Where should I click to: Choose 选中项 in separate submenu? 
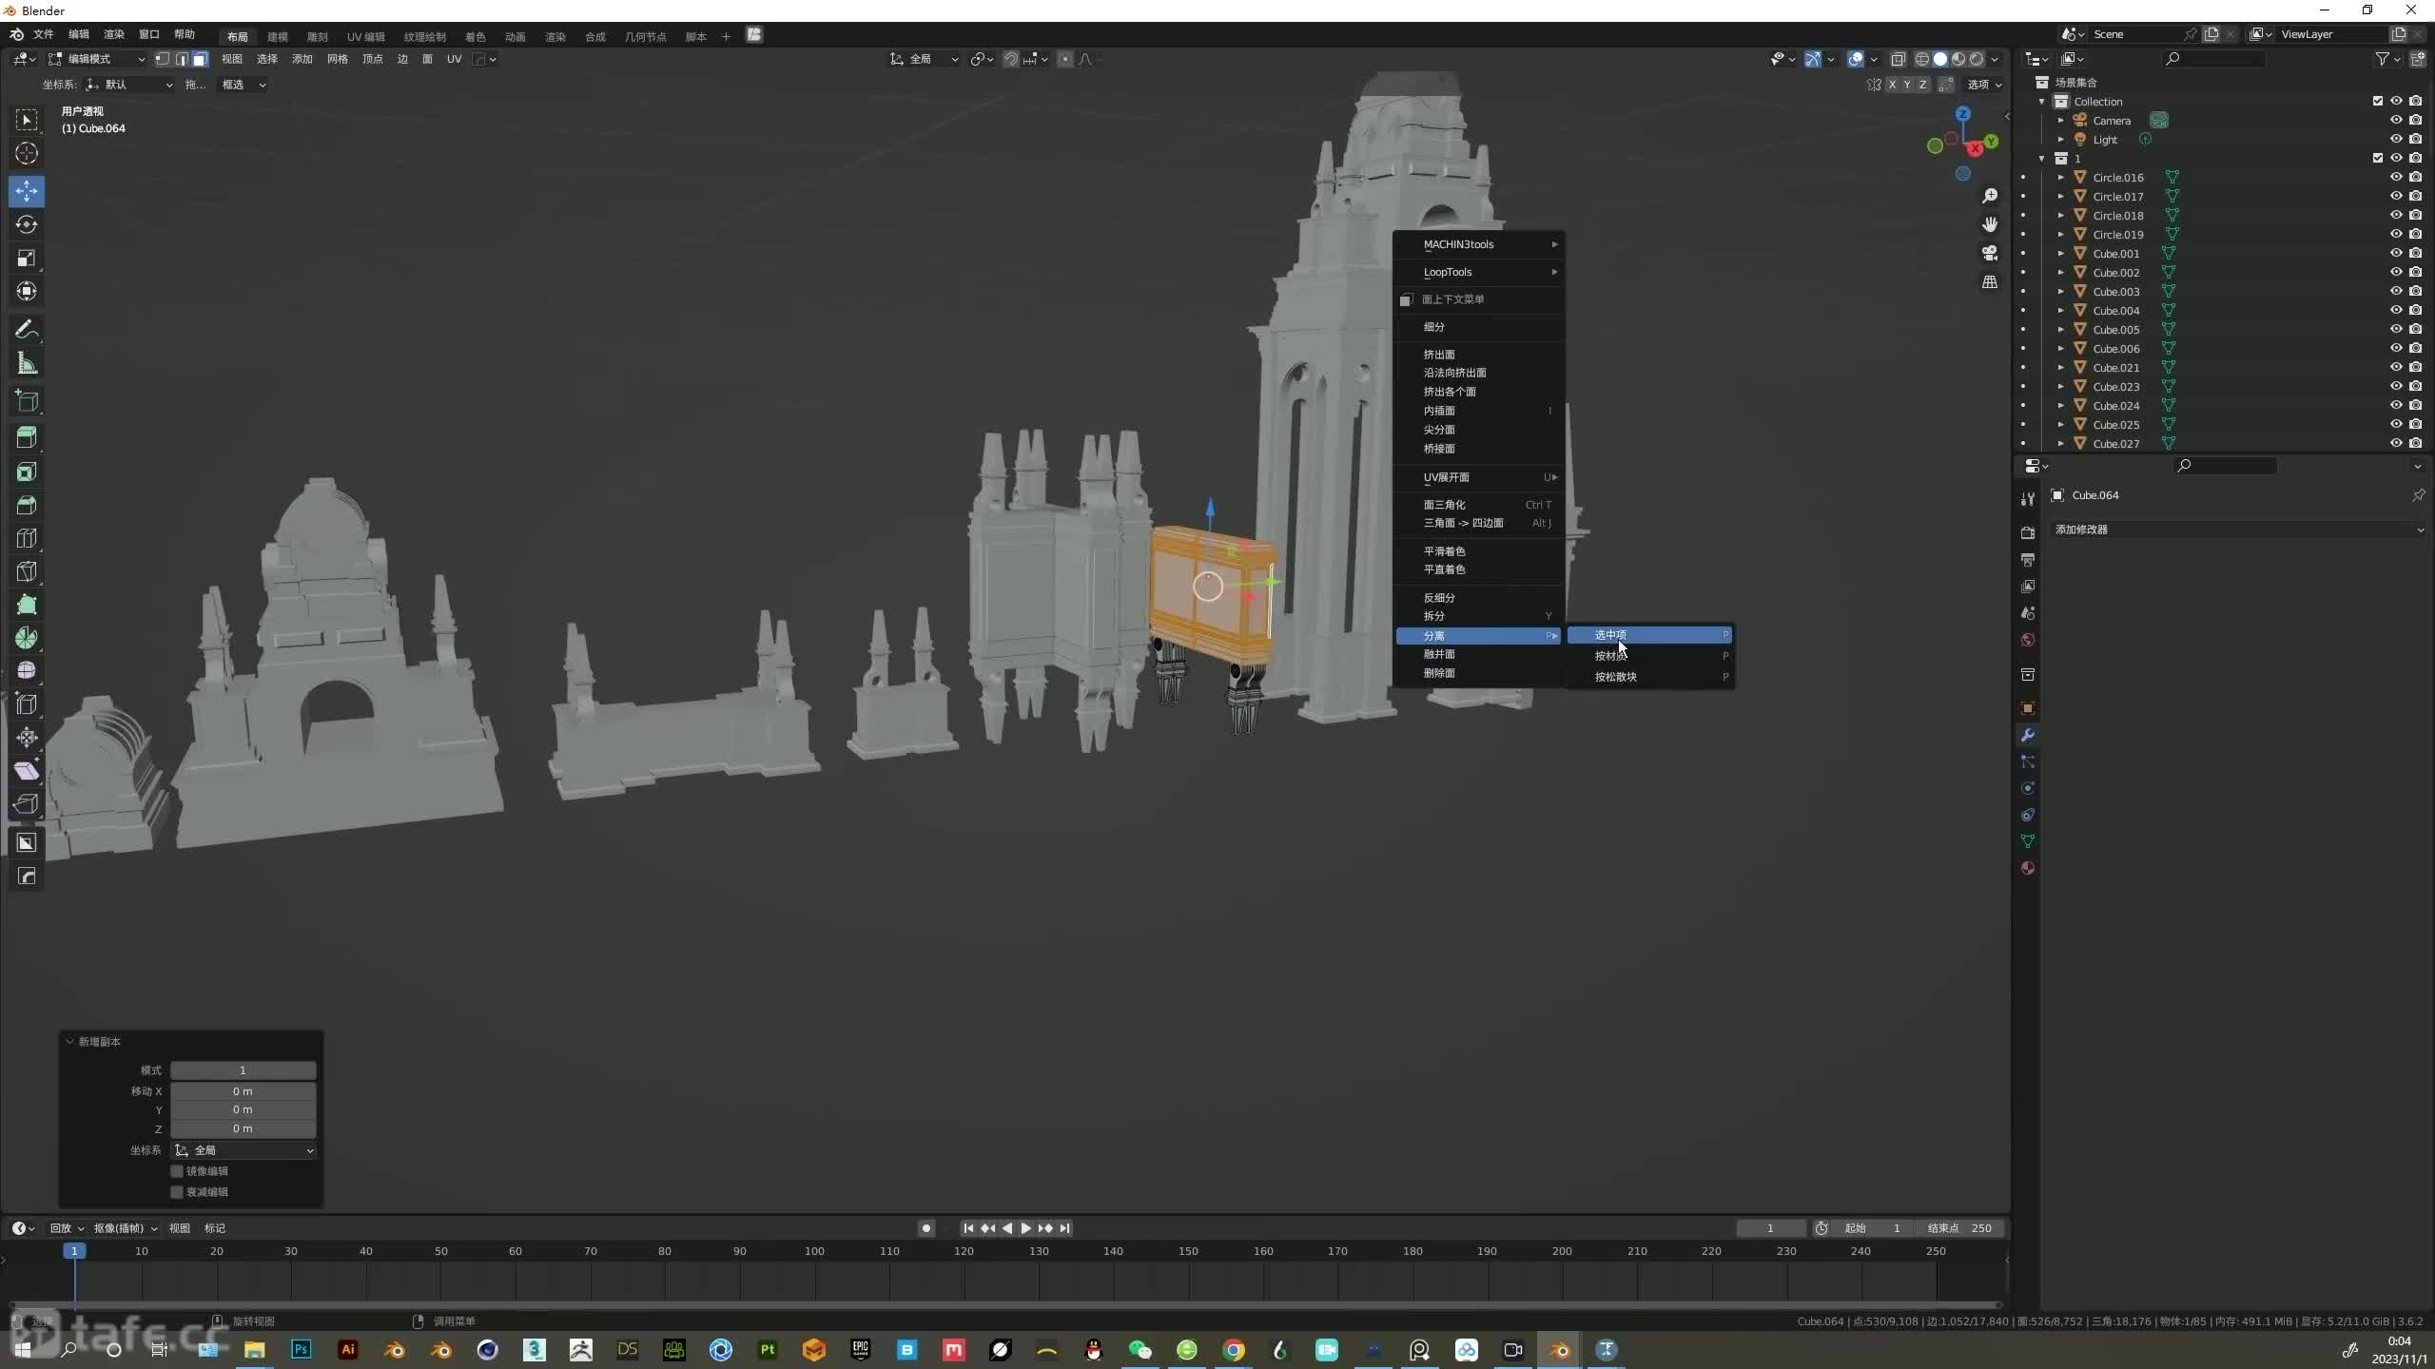1649,635
